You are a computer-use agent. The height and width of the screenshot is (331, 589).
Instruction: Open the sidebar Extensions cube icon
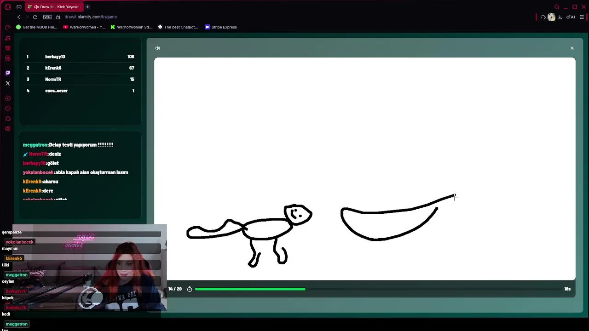coord(8,119)
